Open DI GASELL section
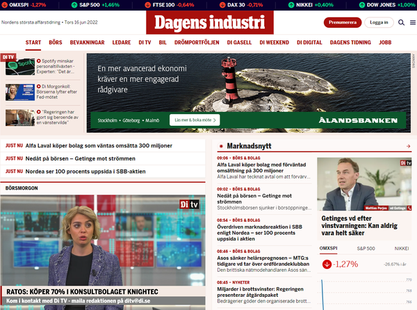 (x=239, y=42)
